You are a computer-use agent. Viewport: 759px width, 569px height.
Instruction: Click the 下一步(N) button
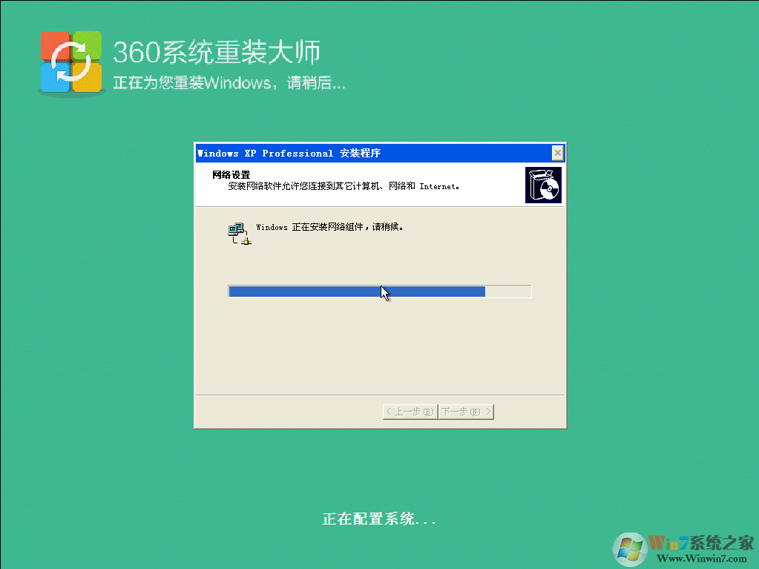pyautogui.click(x=466, y=412)
